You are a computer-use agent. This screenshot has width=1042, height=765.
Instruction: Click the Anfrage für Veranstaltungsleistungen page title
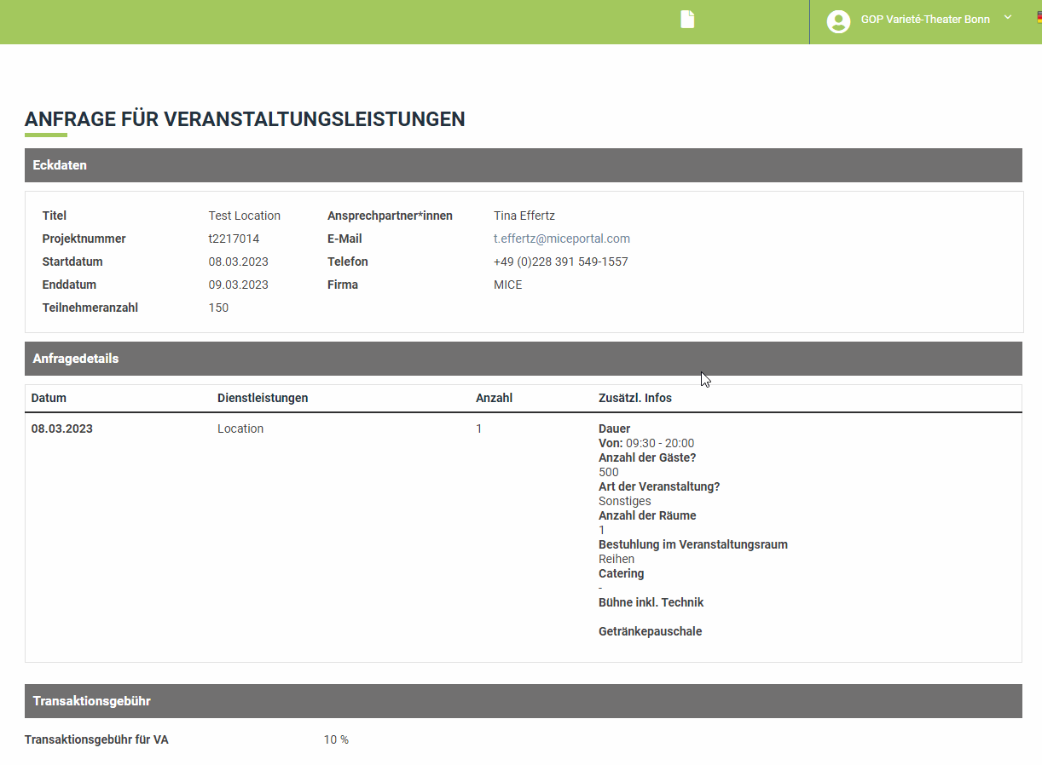[x=245, y=119]
